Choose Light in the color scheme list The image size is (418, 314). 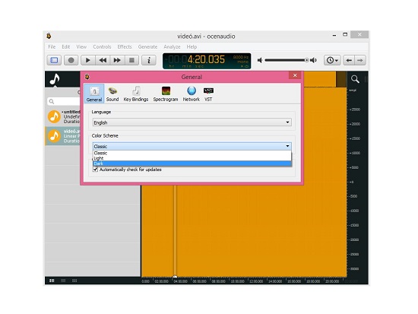192,158
